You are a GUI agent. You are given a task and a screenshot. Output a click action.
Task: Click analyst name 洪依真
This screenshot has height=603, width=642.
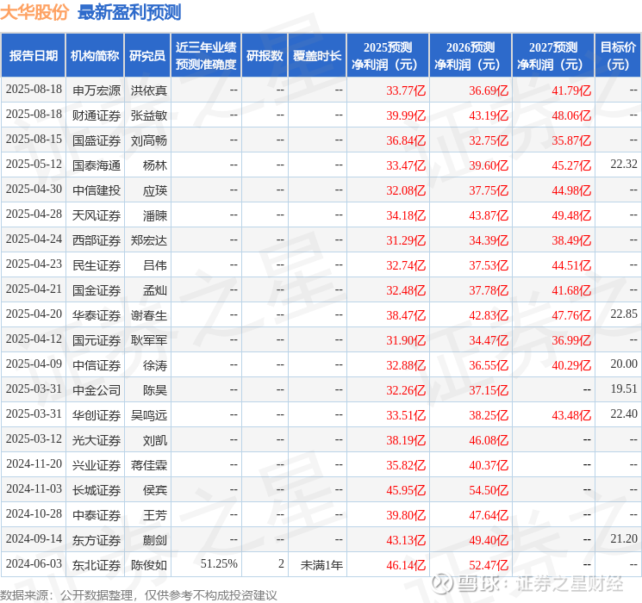[x=148, y=90]
